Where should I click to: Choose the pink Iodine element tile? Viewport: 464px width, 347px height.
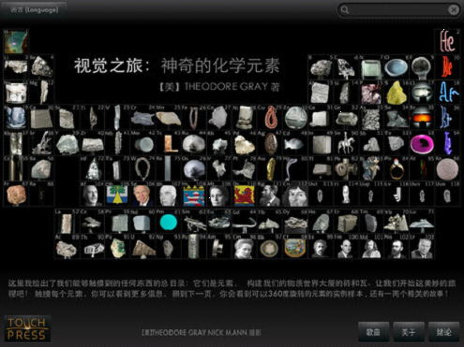point(422,144)
